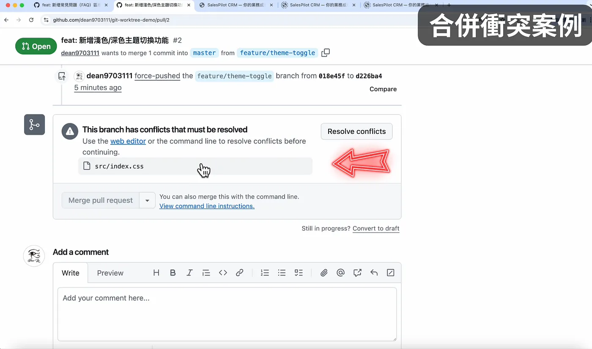Insert a task list in comment

tap(299, 273)
